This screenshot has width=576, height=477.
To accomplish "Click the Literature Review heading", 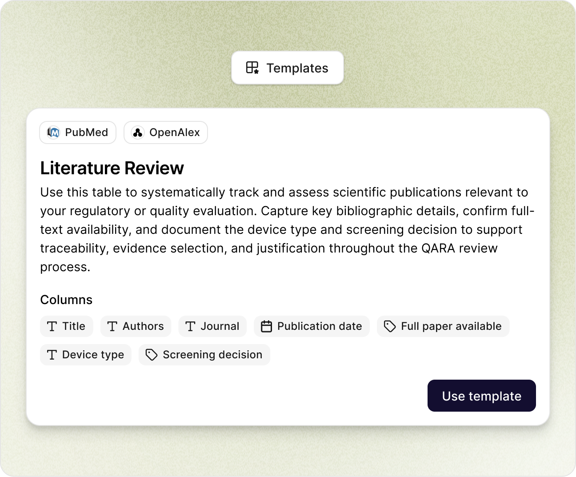I will coord(112,168).
